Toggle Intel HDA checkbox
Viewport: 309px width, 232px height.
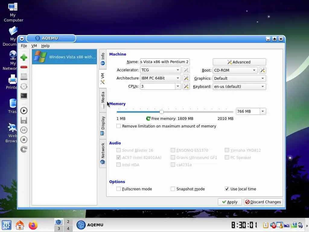pos(118,165)
